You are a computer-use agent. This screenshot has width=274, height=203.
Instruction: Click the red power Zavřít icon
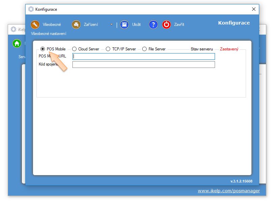click(x=166, y=25)
